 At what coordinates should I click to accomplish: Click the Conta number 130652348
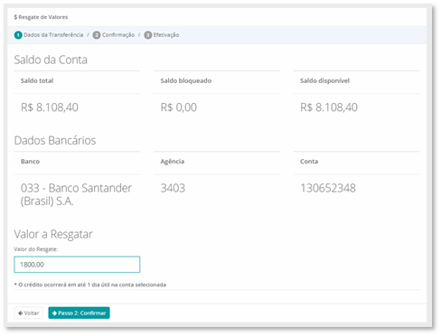pos(328,188)
